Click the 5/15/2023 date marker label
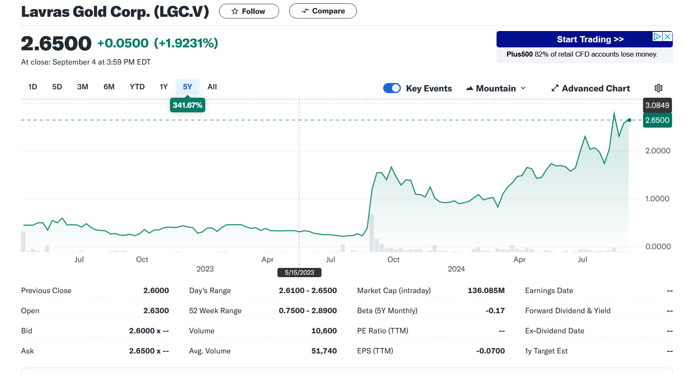The width and height of the screenshot is (685, 374). tap(299, 273)
